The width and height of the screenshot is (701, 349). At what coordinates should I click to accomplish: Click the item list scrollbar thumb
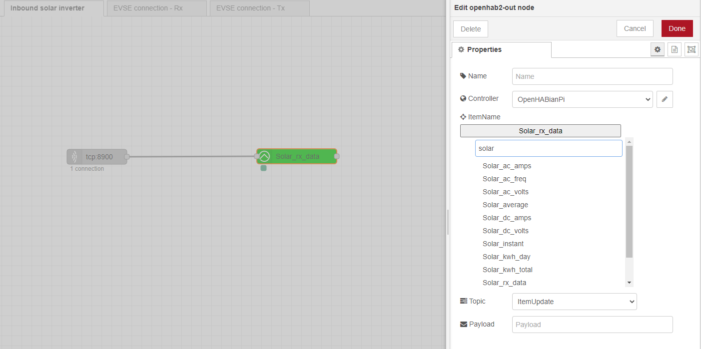(629, 202)
